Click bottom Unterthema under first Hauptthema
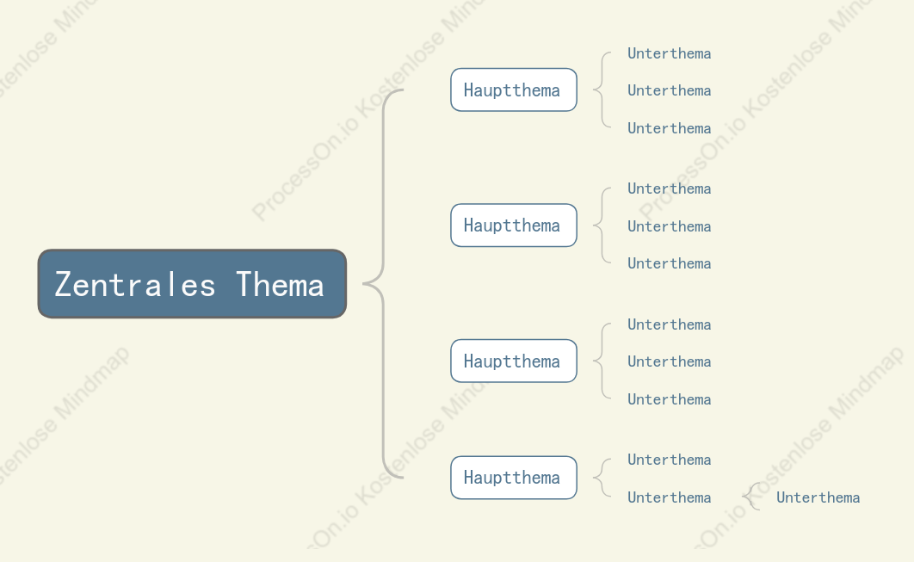 click(x=670, y=128)
